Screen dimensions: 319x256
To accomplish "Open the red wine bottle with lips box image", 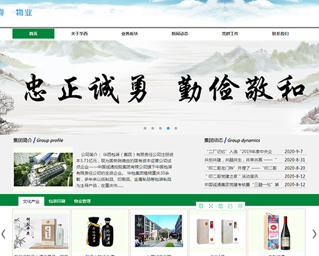I will click(276, 231).
